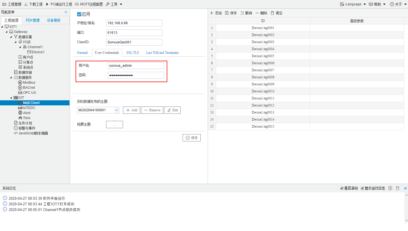Screen dimensions: 408x231
Task: Open JavaScript脚本编辑 script editor icon
Action: (x=16, y=133)
